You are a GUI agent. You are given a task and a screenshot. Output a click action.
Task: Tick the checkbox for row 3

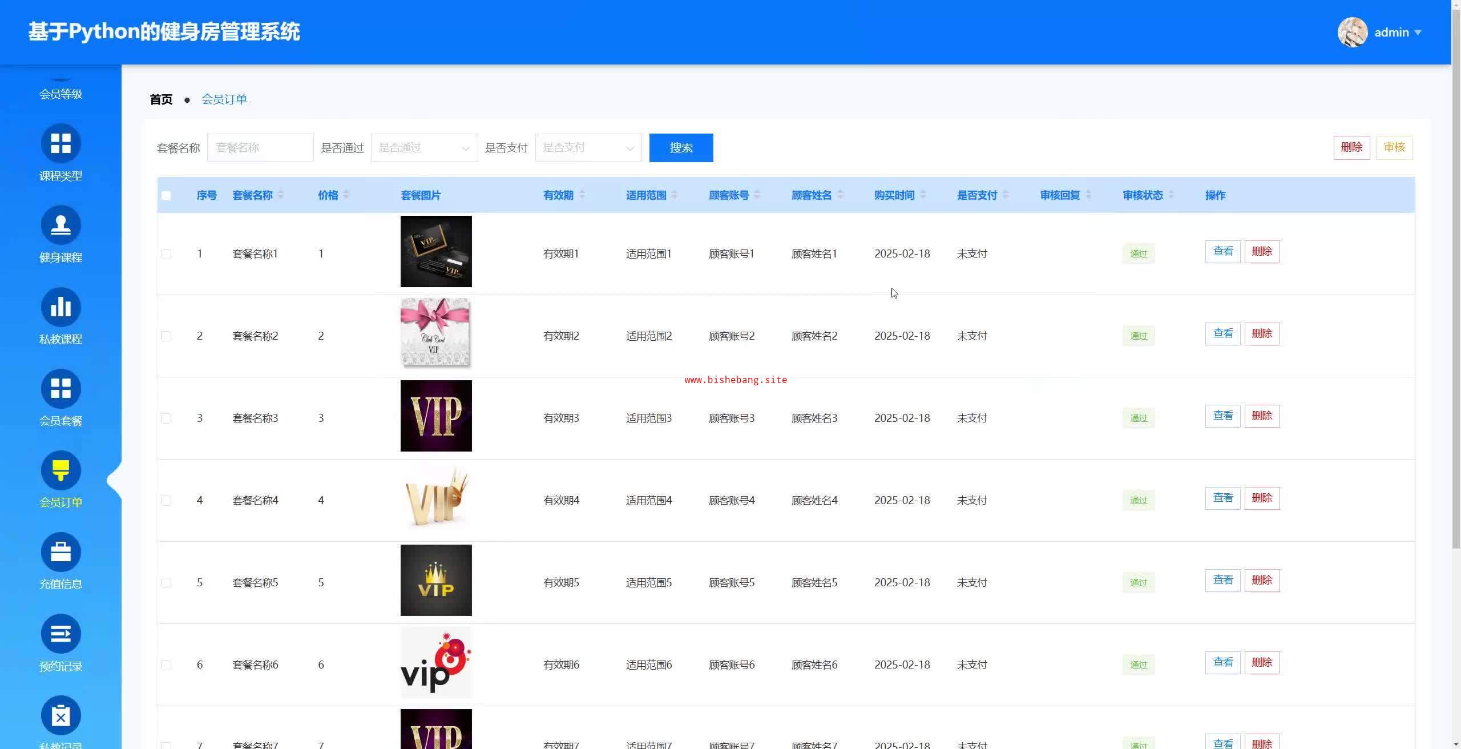166,418
